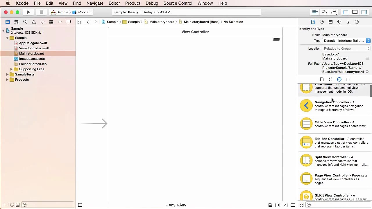
Task: Show the Issue navigator
Action: [x=34, y=22]
